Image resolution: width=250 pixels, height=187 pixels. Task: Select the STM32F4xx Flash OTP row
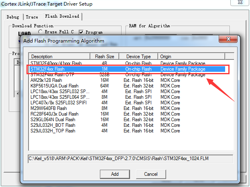pyautogui.click(x=127, y=75)
